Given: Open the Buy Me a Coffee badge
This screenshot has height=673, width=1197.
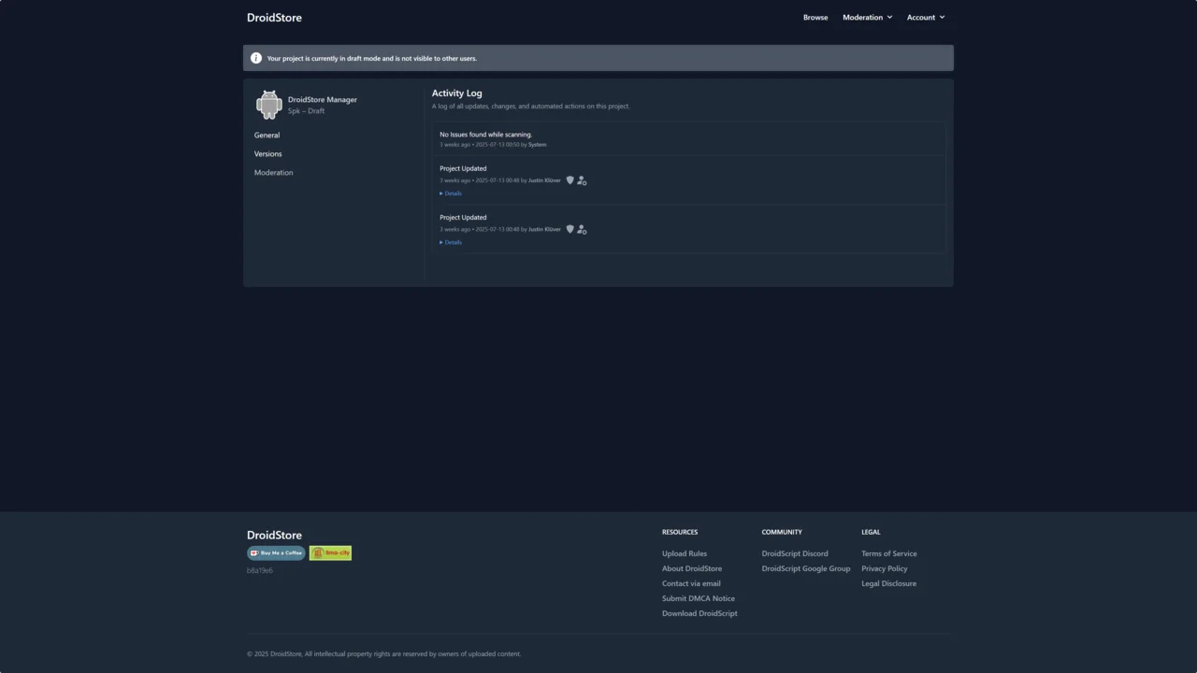Looking at the screenshot, I should click(276, 553).
